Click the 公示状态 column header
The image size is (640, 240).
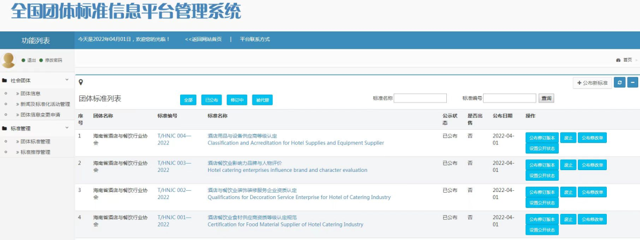point(450,119)
